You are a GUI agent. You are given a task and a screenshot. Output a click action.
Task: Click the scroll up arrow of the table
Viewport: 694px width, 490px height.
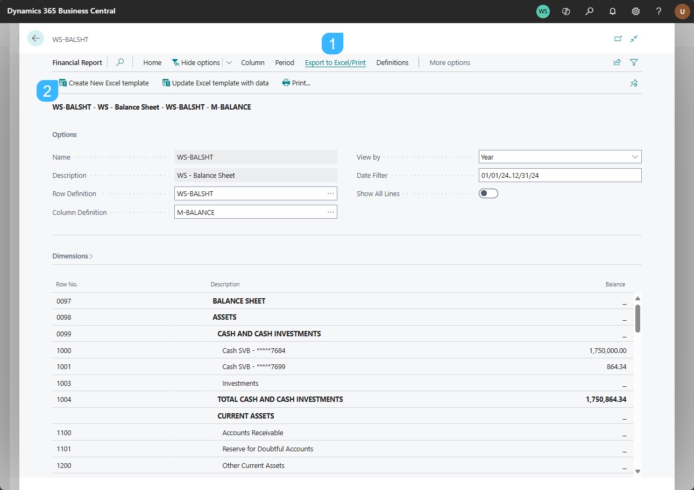click(x=638, y=298)
